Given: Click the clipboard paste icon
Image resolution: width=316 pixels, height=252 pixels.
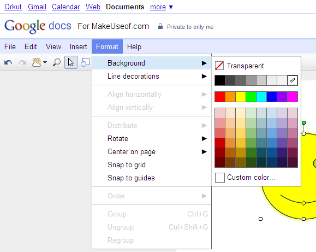Looking at the screenshot, I should [x=37, y=62].
